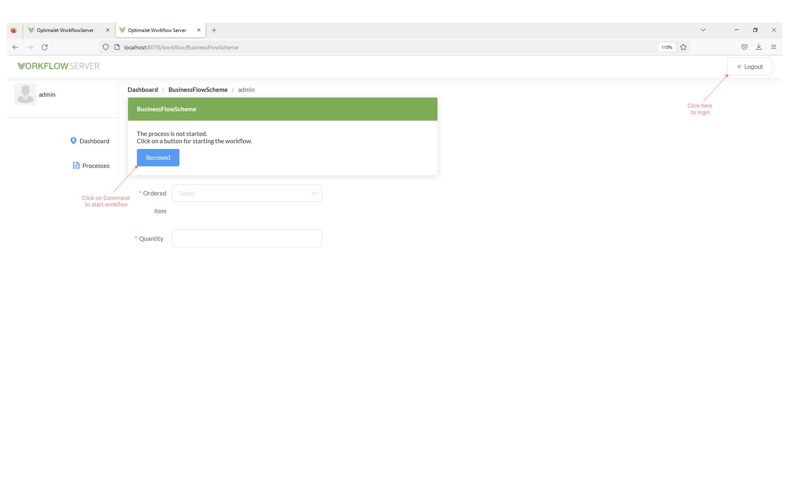Go forward one page
Image resolution: width=789 pixels, height=480 pixels.
[30, 47]
